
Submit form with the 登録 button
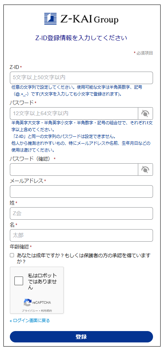[81, 337]
